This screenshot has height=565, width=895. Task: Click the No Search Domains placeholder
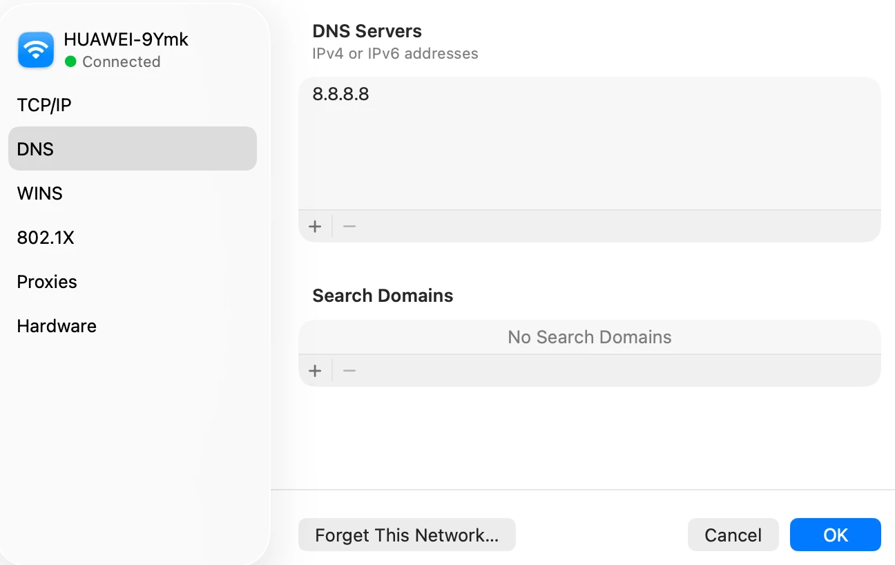[x=590, y=337]
